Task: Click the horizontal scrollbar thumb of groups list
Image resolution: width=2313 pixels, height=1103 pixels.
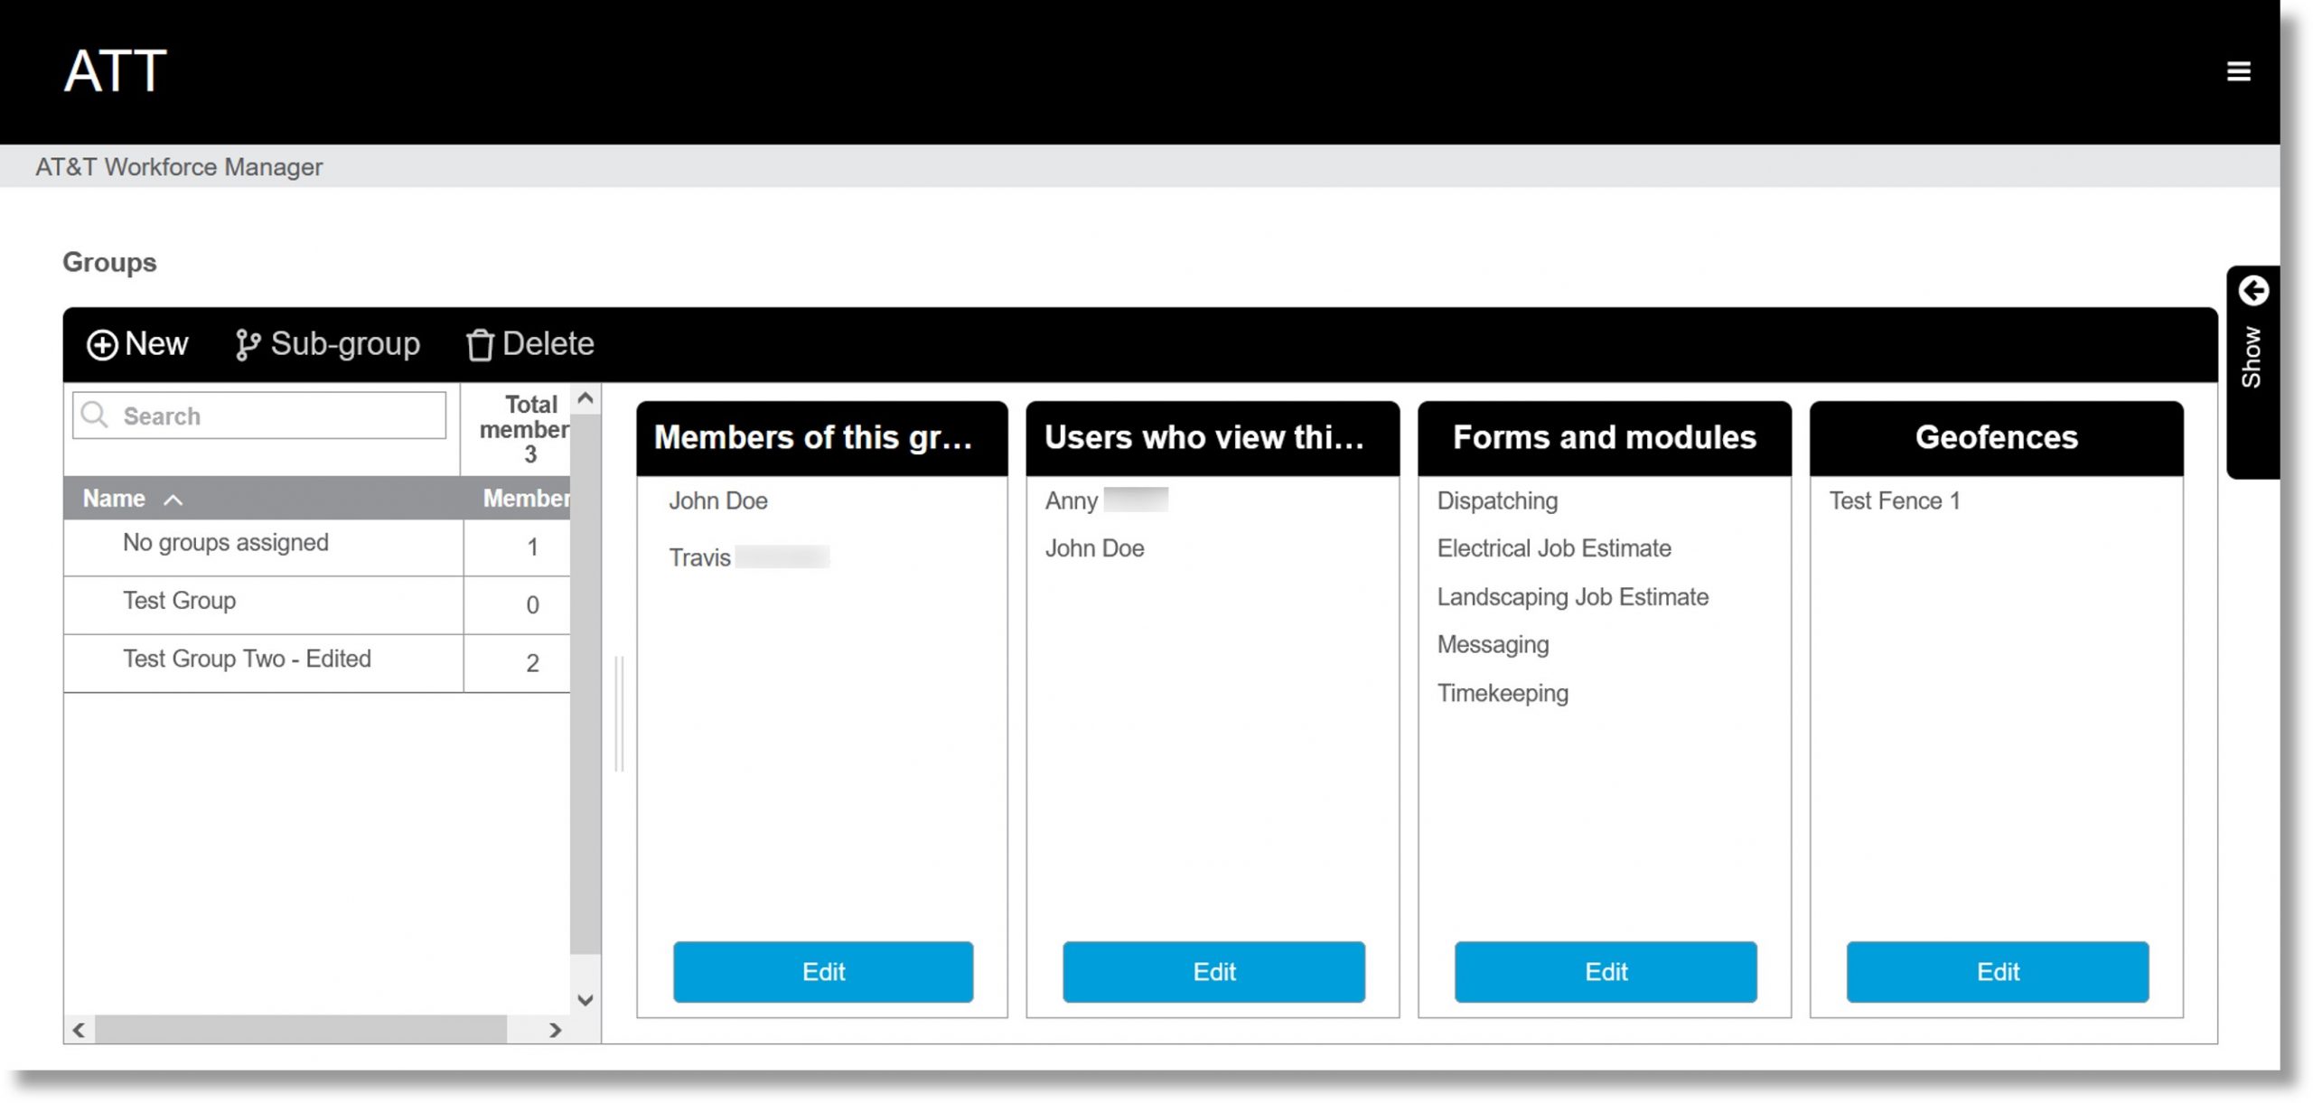Action: [x=301, y=1030]
